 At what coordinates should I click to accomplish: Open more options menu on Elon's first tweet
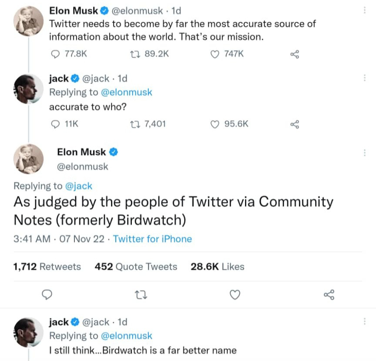click(x=364, y=10)
